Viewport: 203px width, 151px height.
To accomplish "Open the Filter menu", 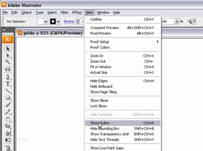I will (64, 13).
